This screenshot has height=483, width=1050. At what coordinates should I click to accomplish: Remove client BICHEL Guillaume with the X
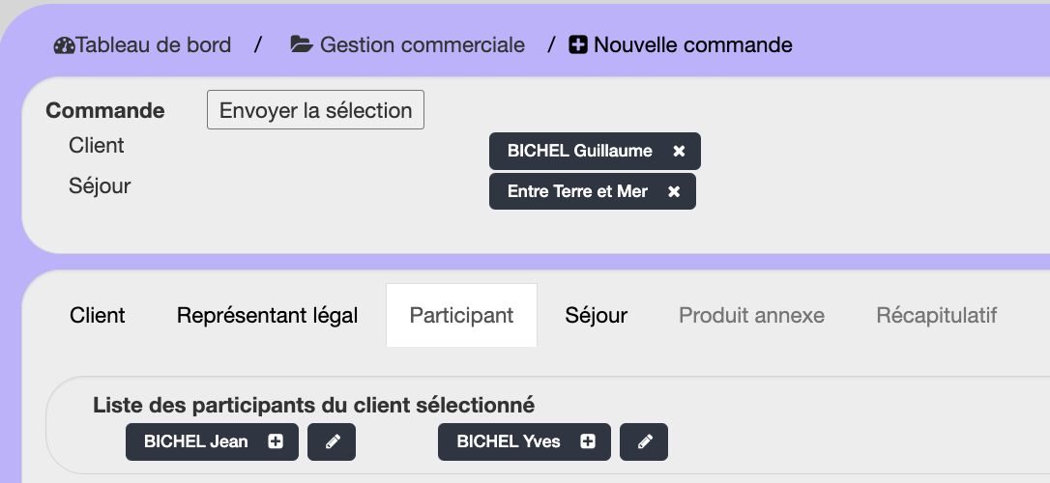coord(679,152)
